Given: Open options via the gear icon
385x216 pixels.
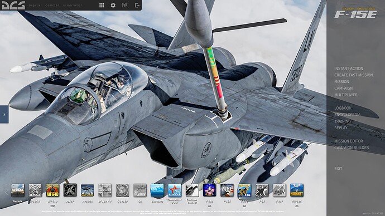Looking at the screenshot, I should (x=113, y=5).
